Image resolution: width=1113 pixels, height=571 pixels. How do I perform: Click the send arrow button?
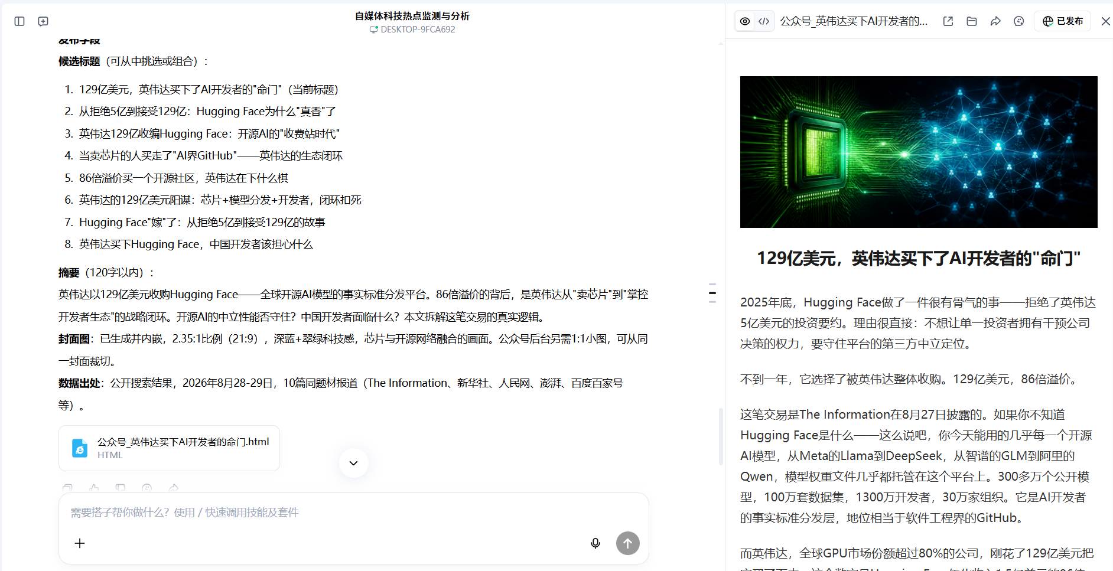(628, 543)
